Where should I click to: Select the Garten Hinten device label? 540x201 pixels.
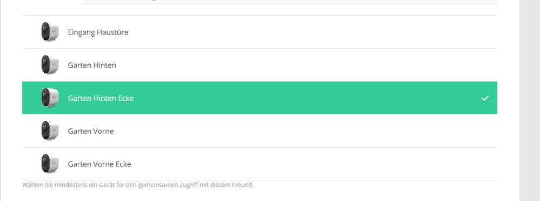point(92,65)
